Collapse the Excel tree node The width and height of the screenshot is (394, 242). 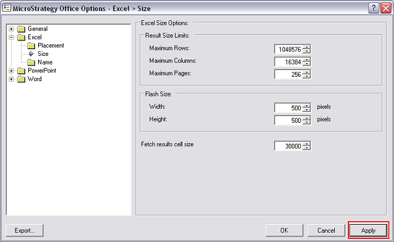click(11, 37)
